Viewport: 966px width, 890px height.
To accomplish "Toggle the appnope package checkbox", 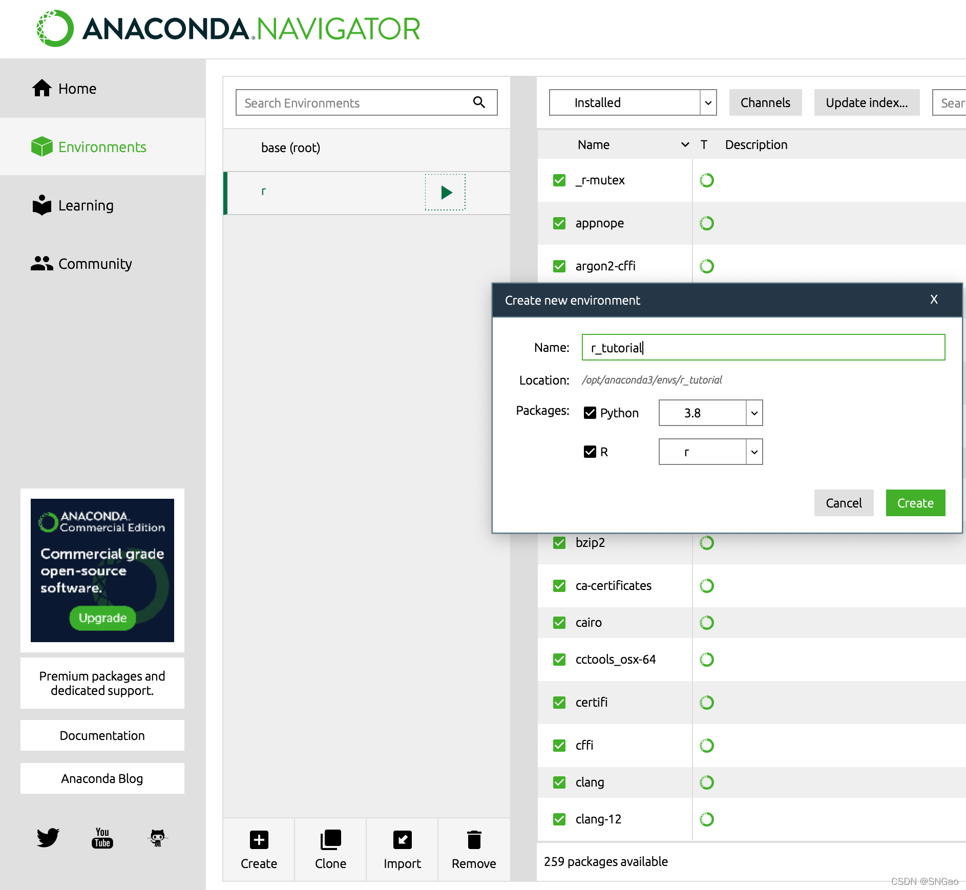I will point(559,223).
